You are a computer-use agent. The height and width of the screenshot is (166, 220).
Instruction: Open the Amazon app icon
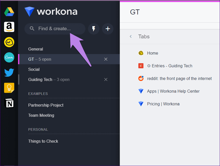(x=9, y=27)
